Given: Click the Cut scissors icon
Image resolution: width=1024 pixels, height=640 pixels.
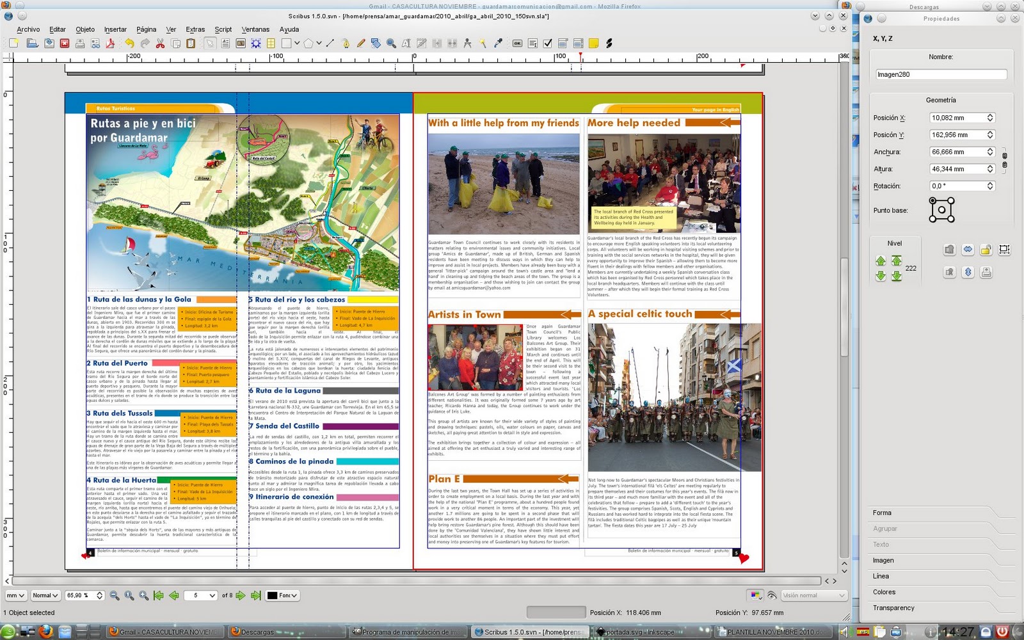Looking at the screenshot, I should pyautogui.click(x=160, y=44).
